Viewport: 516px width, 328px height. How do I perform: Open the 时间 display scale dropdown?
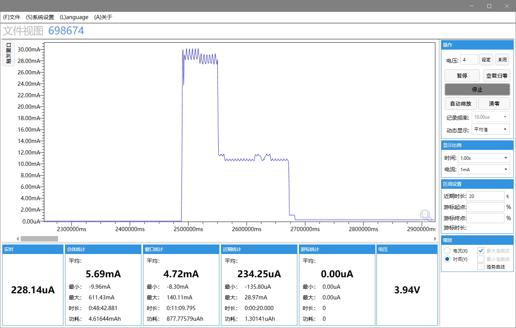click(x=484, y=158)
